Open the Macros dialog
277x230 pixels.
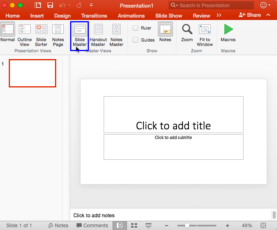228,30
